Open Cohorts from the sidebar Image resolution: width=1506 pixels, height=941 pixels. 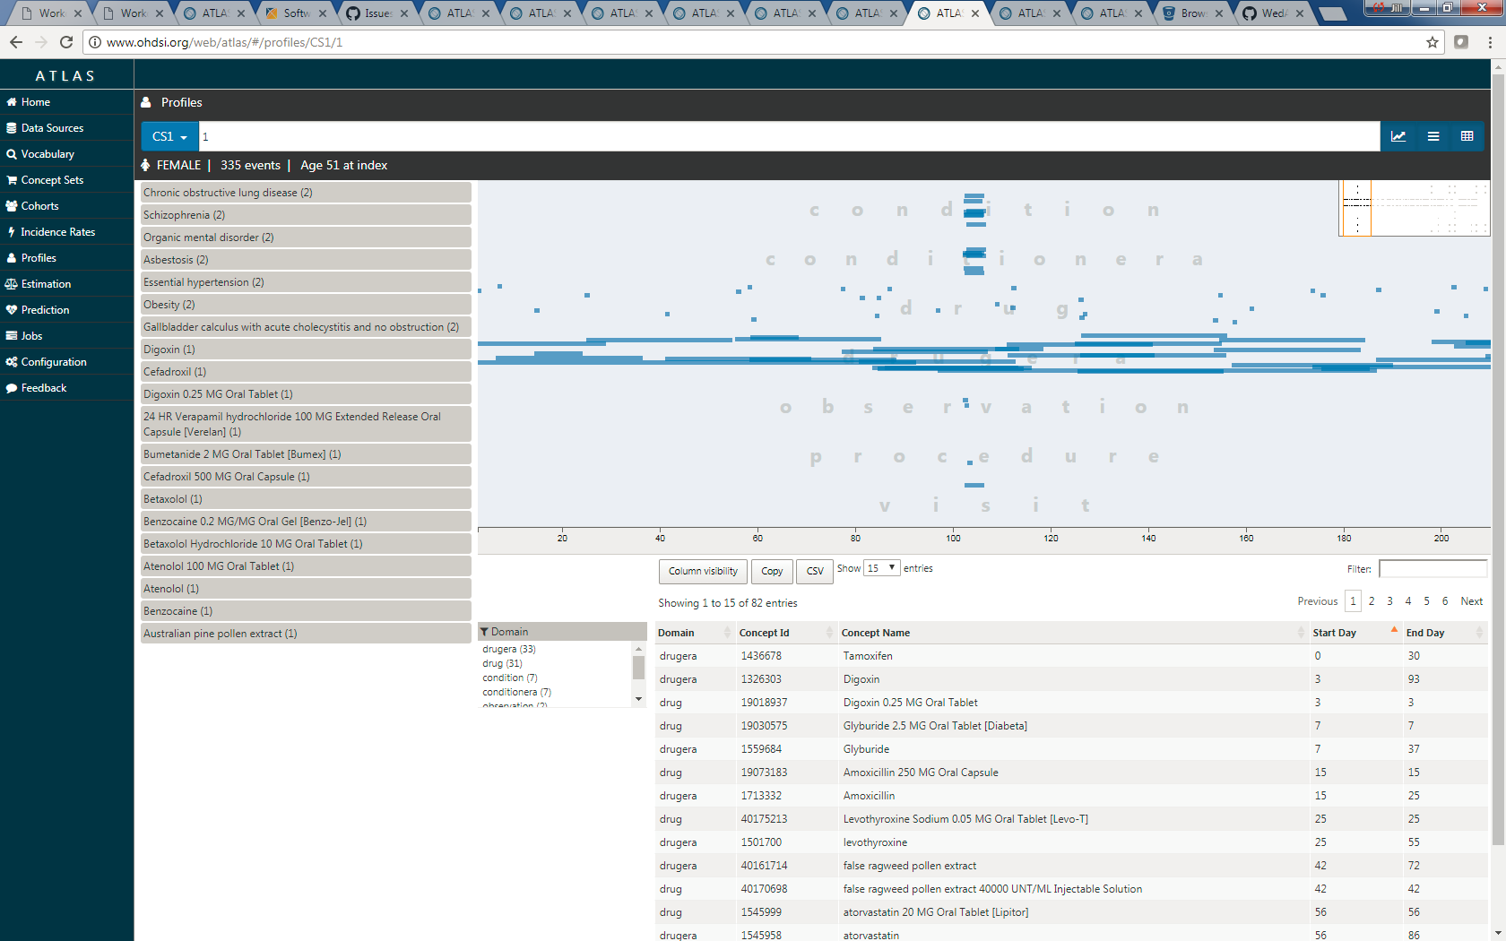pos(39,206)
